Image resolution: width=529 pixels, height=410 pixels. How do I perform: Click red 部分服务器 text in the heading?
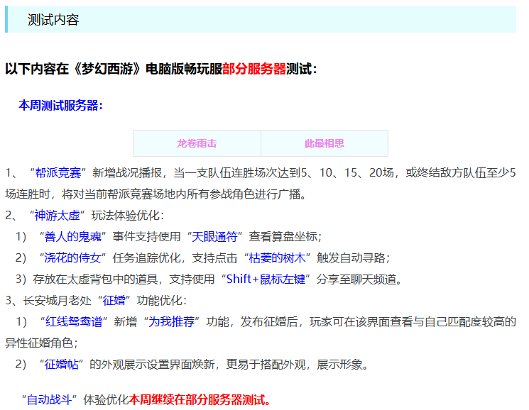(x=253, y=69)
